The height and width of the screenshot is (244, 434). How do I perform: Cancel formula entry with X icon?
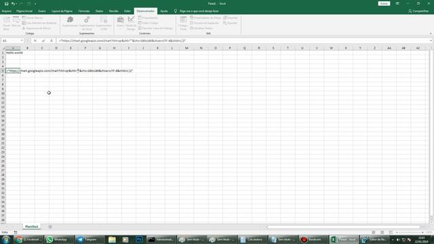click(35, 41)
